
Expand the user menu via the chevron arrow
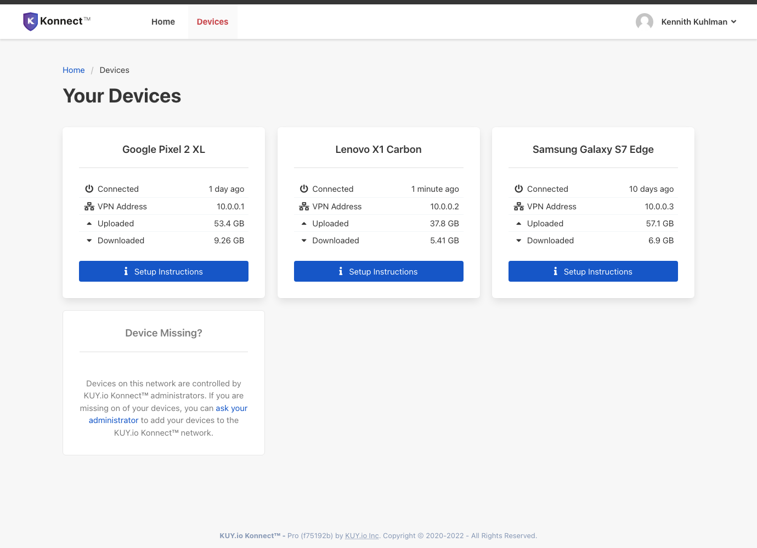click(x=733, y=22)
